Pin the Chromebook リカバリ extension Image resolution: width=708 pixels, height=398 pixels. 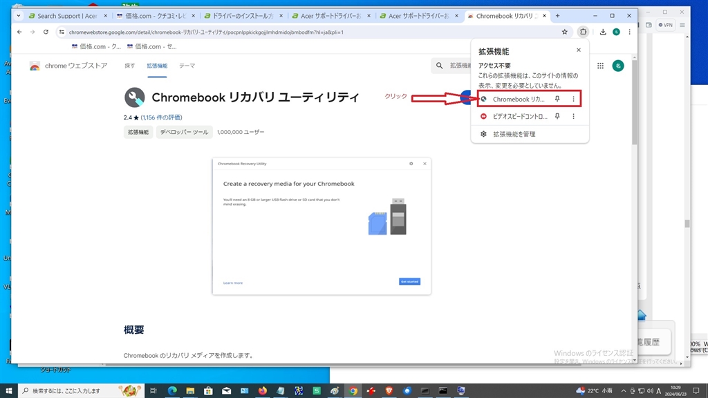(x=557, y=99)
